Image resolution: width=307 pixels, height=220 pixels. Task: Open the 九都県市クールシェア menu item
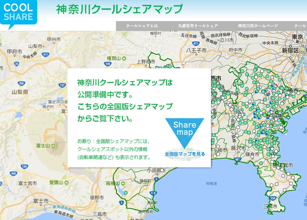tap(198, 26)
